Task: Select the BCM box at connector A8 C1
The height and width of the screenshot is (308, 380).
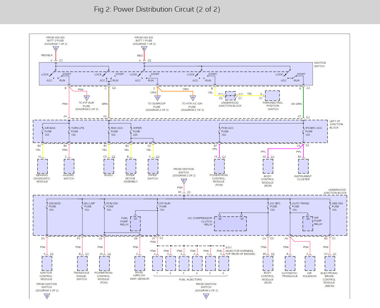Action: point(268,166)
